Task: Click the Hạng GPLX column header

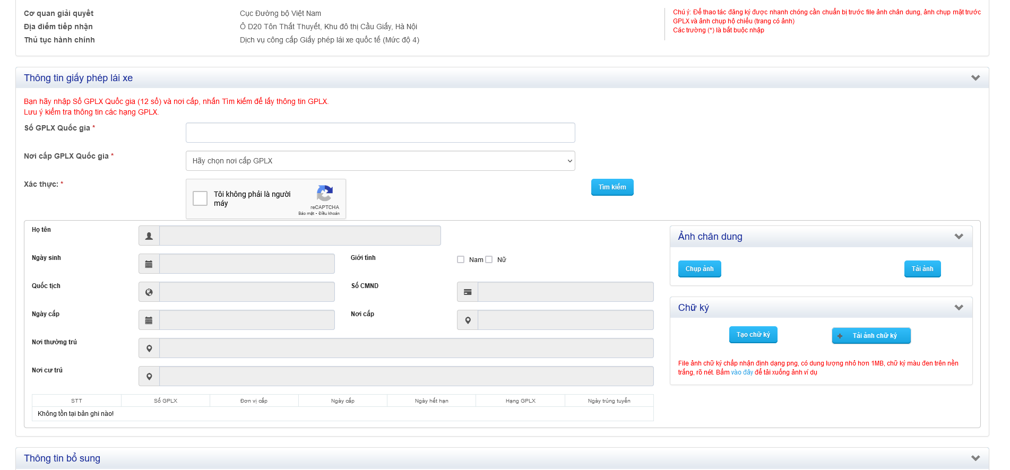Action: [521, 401]
